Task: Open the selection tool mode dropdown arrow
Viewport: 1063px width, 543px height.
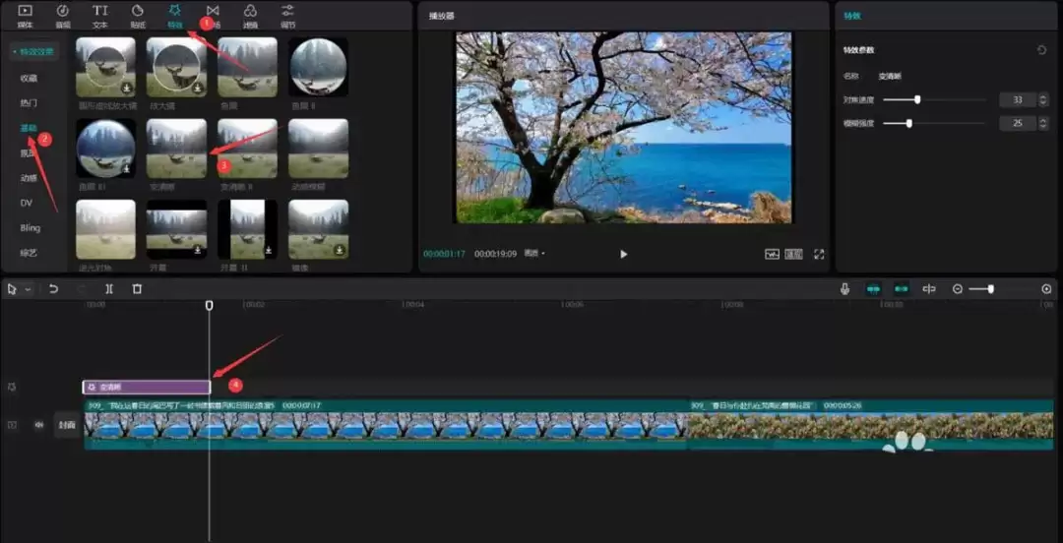Action: click(x=28, y=289)
